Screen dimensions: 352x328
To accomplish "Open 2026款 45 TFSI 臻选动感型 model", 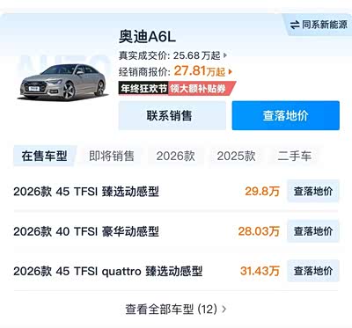I will [x=86, y=192].
